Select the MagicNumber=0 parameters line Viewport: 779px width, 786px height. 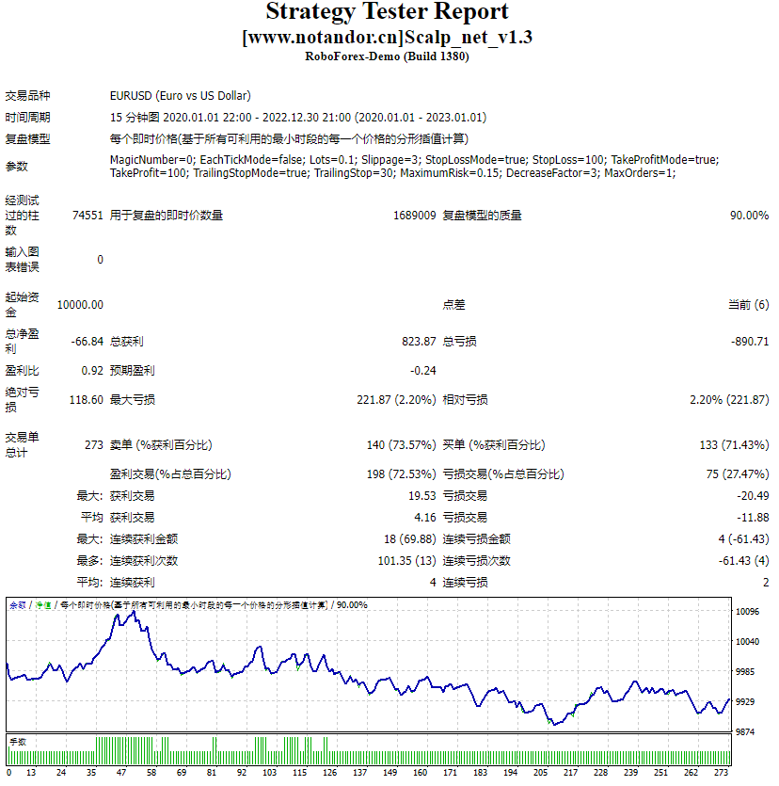click(x=414, y=159)
